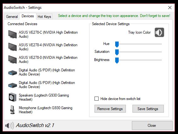Click the Tray Icon Color label
The image size is (178, 134).
139,32
